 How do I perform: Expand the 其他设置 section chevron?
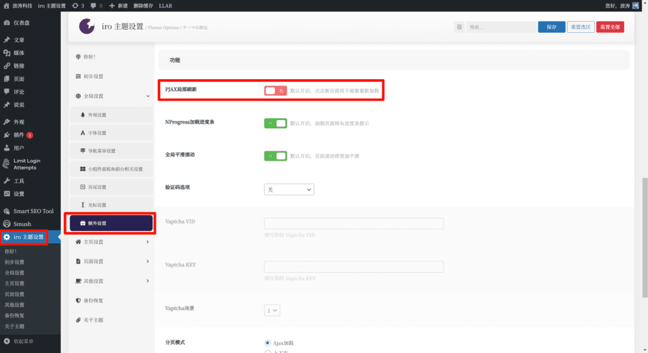click(x=147, y=281)
